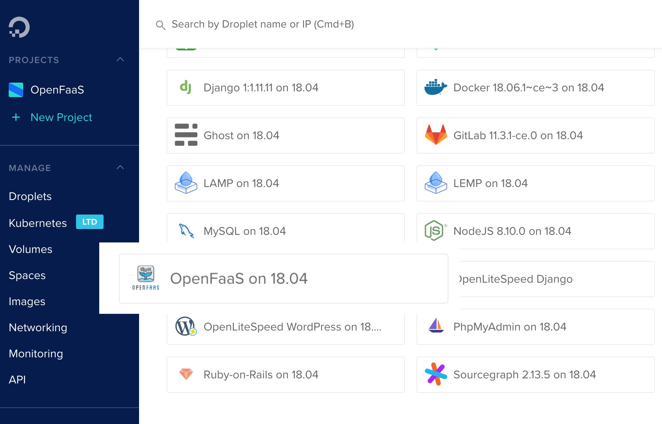The image size is (662, 424).
Task: Select LAMP on 18.04 image
Action: click(x=286, y=183)
